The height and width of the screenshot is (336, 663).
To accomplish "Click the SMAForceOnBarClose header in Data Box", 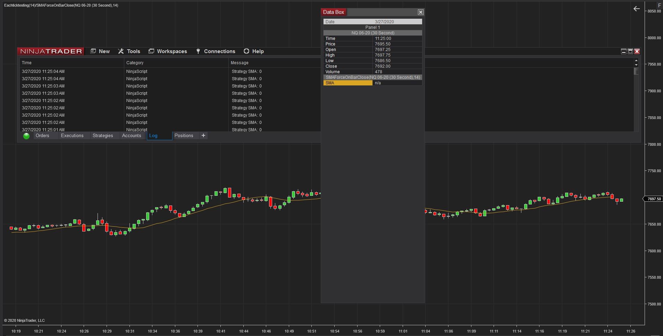I will coord(373,77).
